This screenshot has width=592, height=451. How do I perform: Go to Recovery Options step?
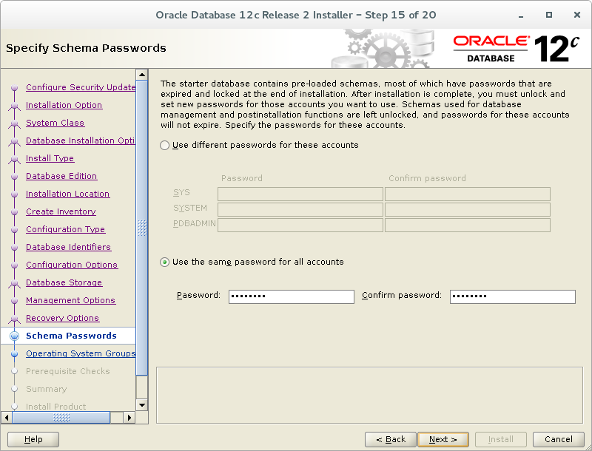click(62, 317)
